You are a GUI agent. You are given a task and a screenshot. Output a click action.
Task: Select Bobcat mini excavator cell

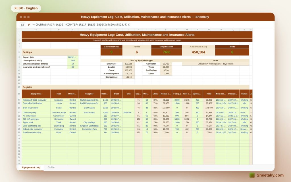(x=36, y=129)
